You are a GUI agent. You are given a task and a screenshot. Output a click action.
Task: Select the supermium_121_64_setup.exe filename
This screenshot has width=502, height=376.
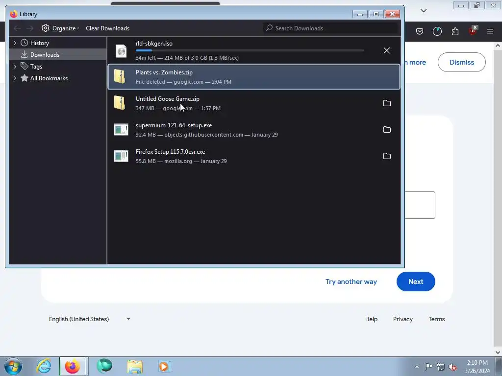(x=174, y=125)
